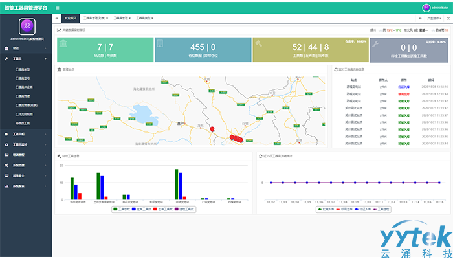Screen dimensions: 453x259
Task: Click the red station marker on the map
Action: pyautogui.click(x=212, y=130)
